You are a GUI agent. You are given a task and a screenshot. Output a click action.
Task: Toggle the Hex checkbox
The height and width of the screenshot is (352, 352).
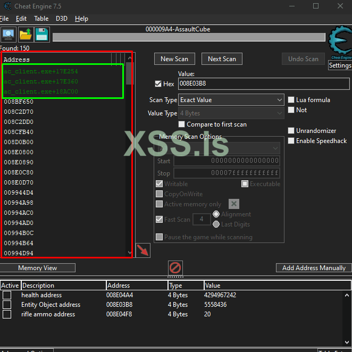click(158, 83)
